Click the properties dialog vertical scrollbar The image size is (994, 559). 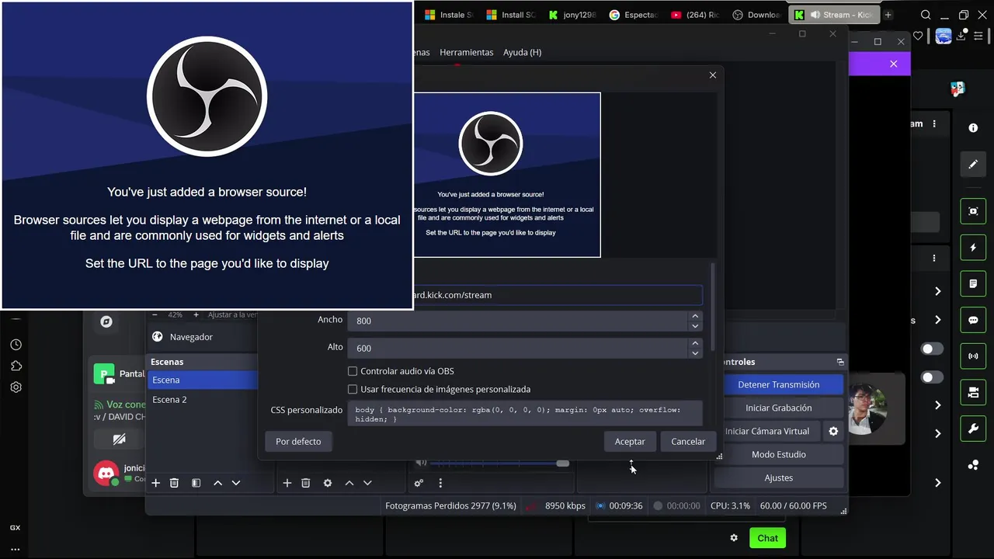click(712, 307)
